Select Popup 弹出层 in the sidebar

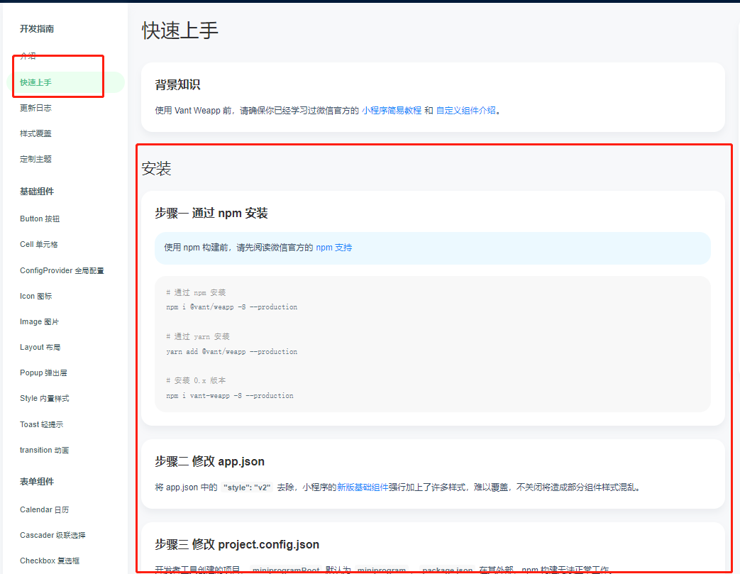pos(43,373)
